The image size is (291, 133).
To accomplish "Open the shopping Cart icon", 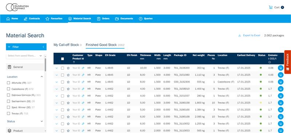I will point(271,7).
